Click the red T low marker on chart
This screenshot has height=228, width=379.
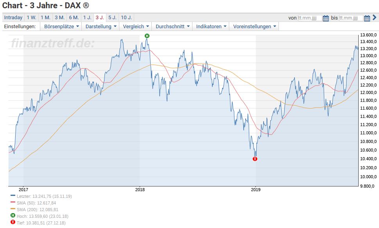(255, 159)
